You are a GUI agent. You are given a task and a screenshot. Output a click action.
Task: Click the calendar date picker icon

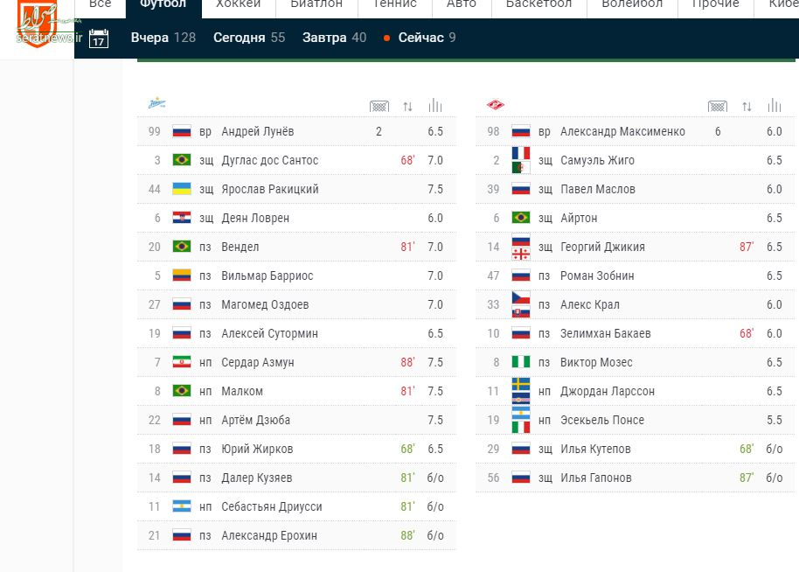click(x=99, y=38)
